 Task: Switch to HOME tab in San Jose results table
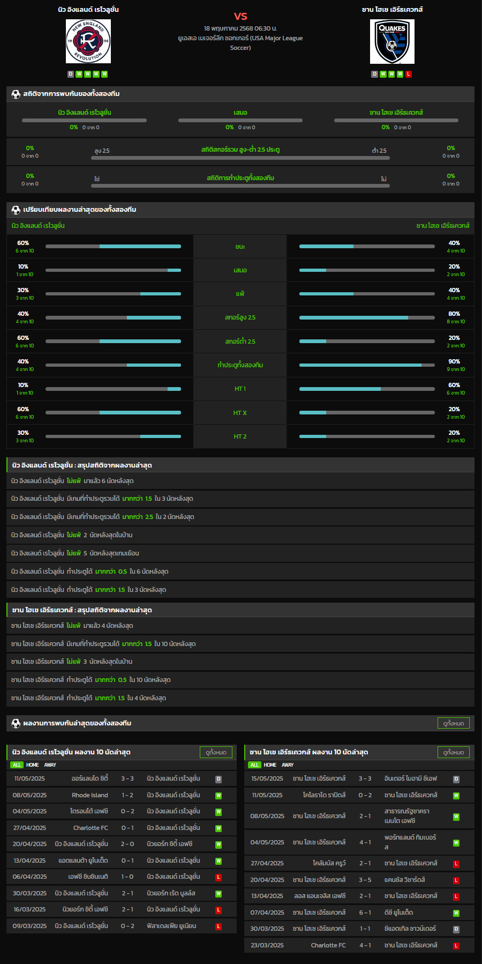point(270,765)
